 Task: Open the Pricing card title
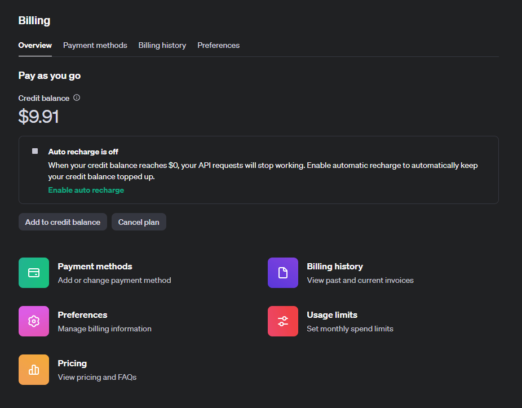click(72, 363)
